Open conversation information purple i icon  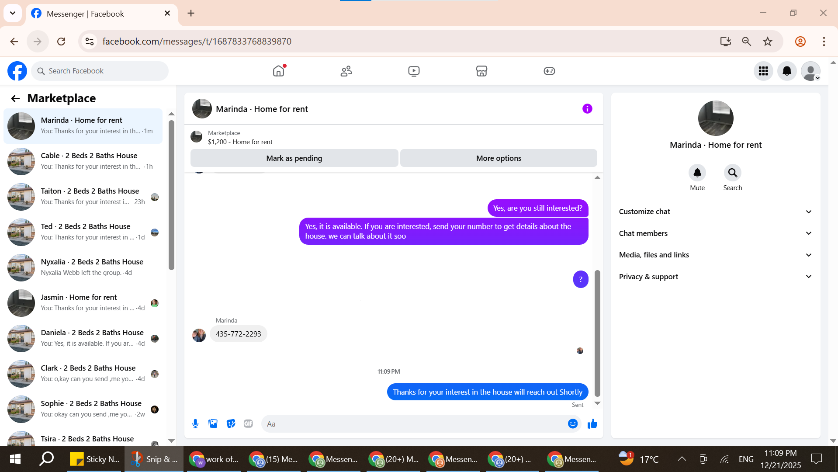(x=587, y=109)
